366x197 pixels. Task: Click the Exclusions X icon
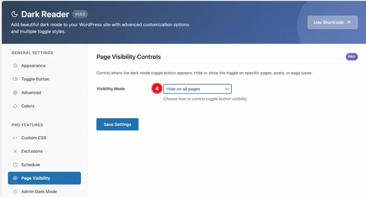(15, 151)
